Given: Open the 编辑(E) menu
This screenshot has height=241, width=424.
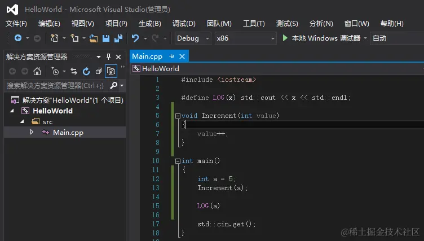Looking at the screenshot, I should click(x=49, y=24).
